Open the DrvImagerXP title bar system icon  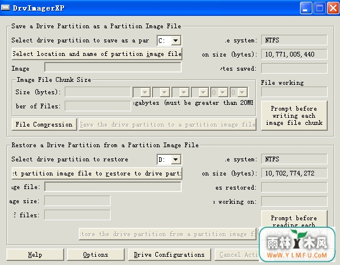5,8
